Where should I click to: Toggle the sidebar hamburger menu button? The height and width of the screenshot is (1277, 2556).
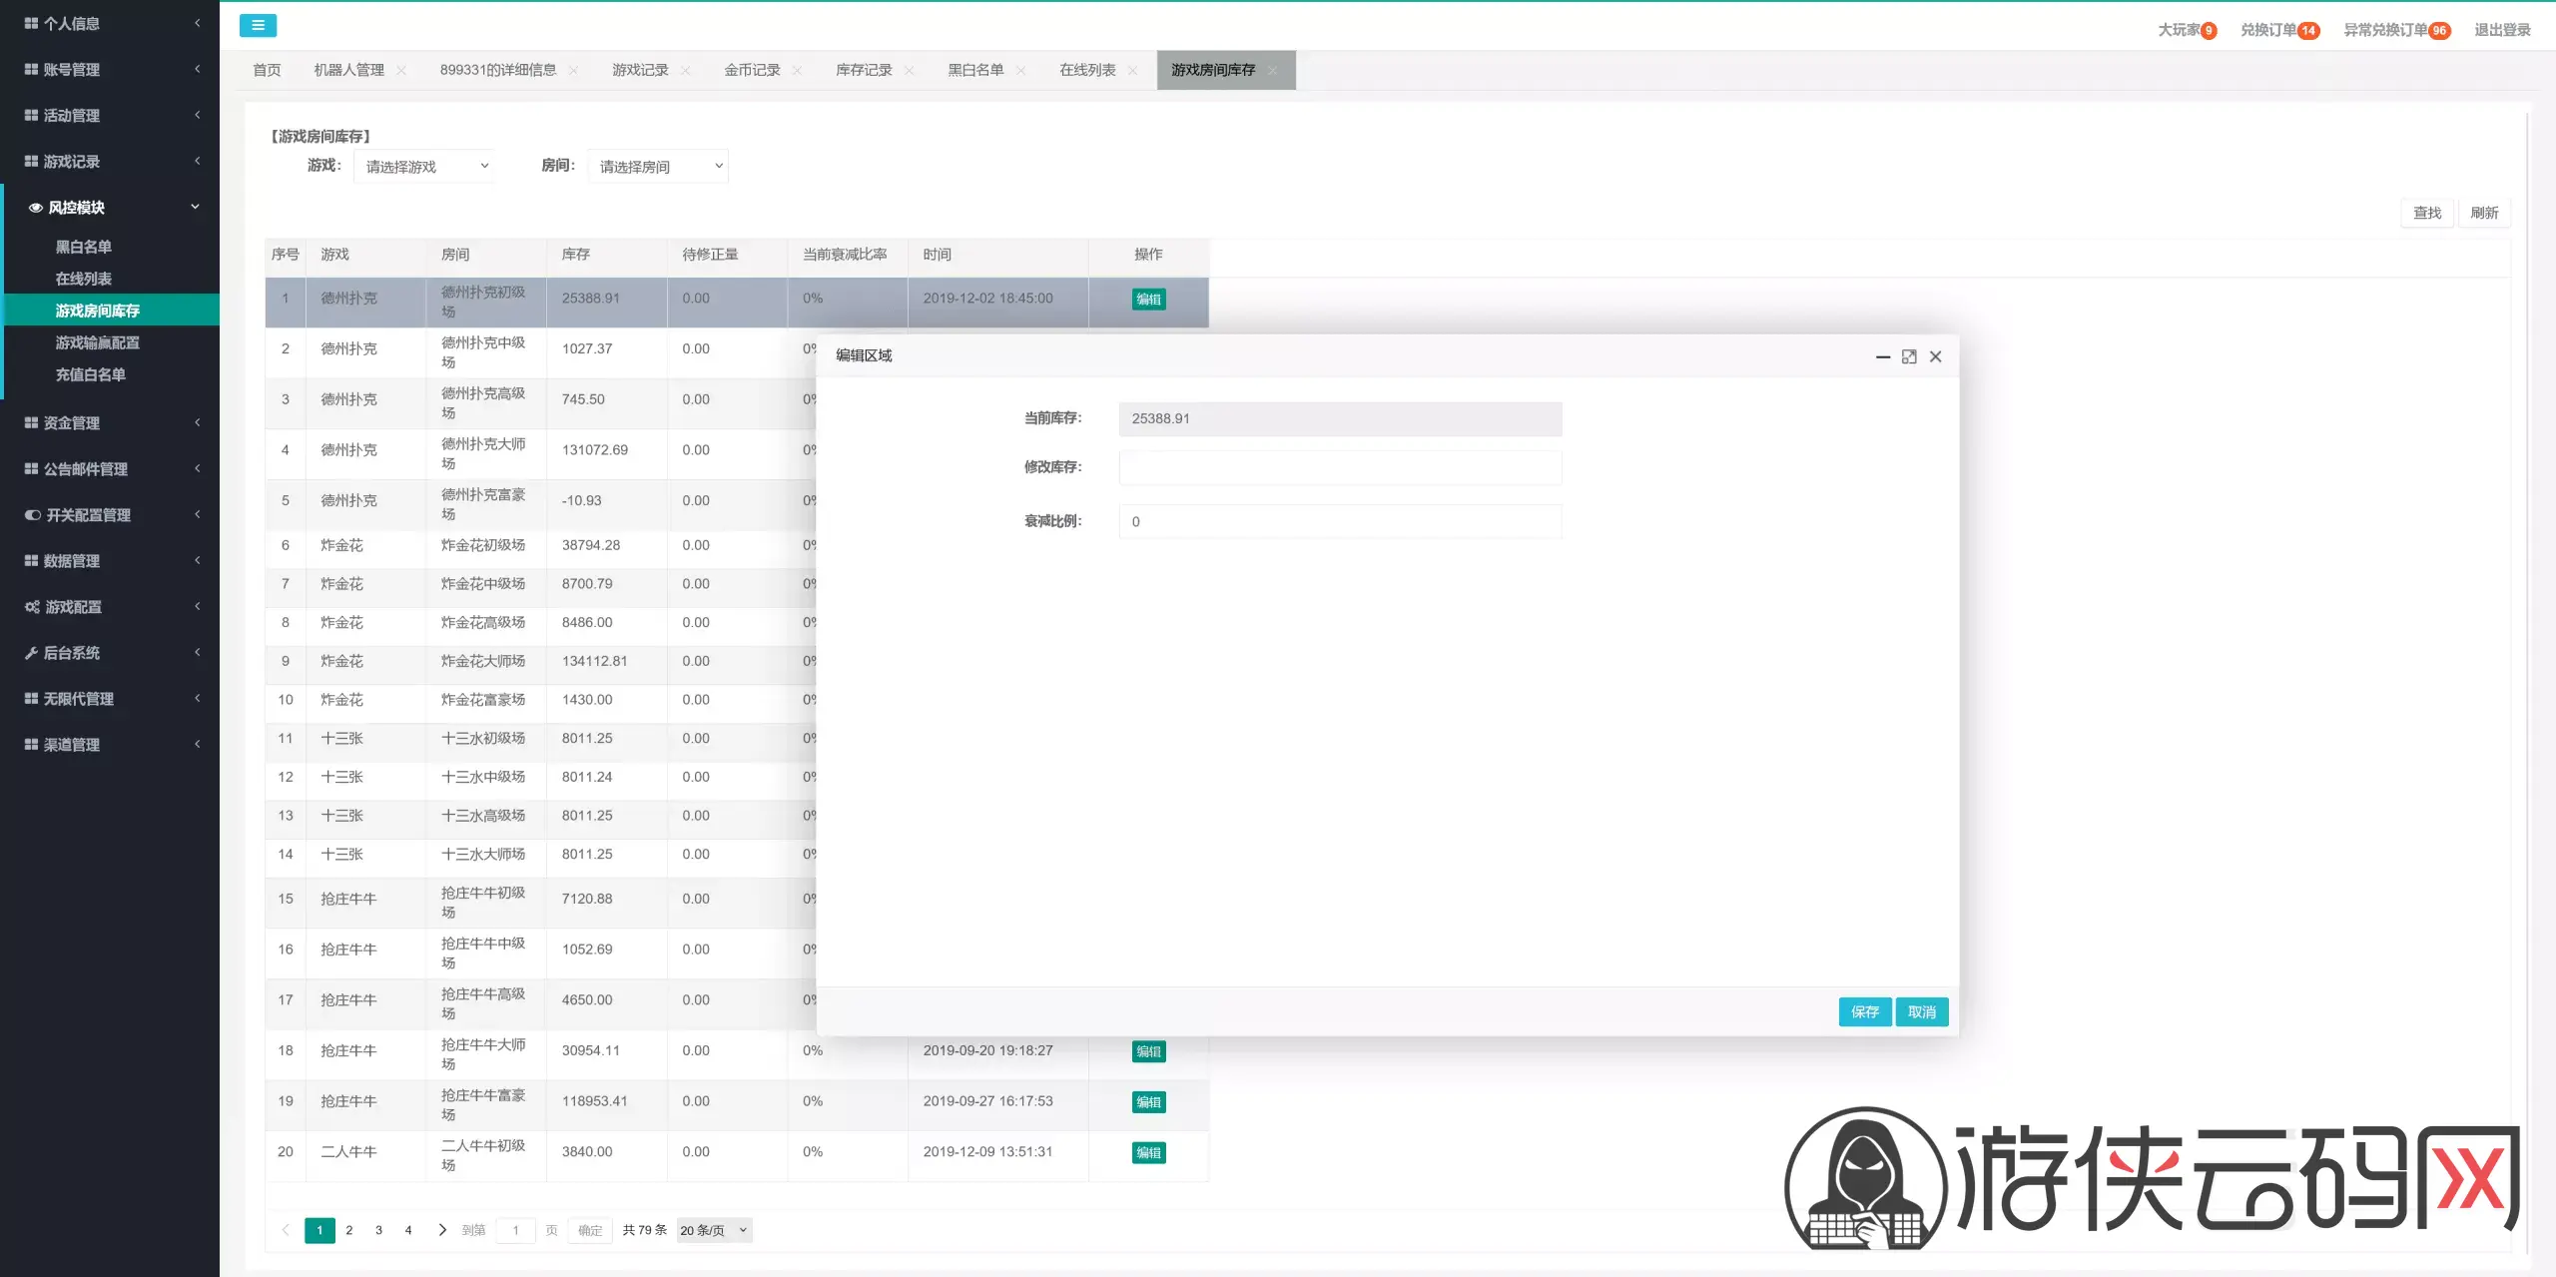pos(258,26)
